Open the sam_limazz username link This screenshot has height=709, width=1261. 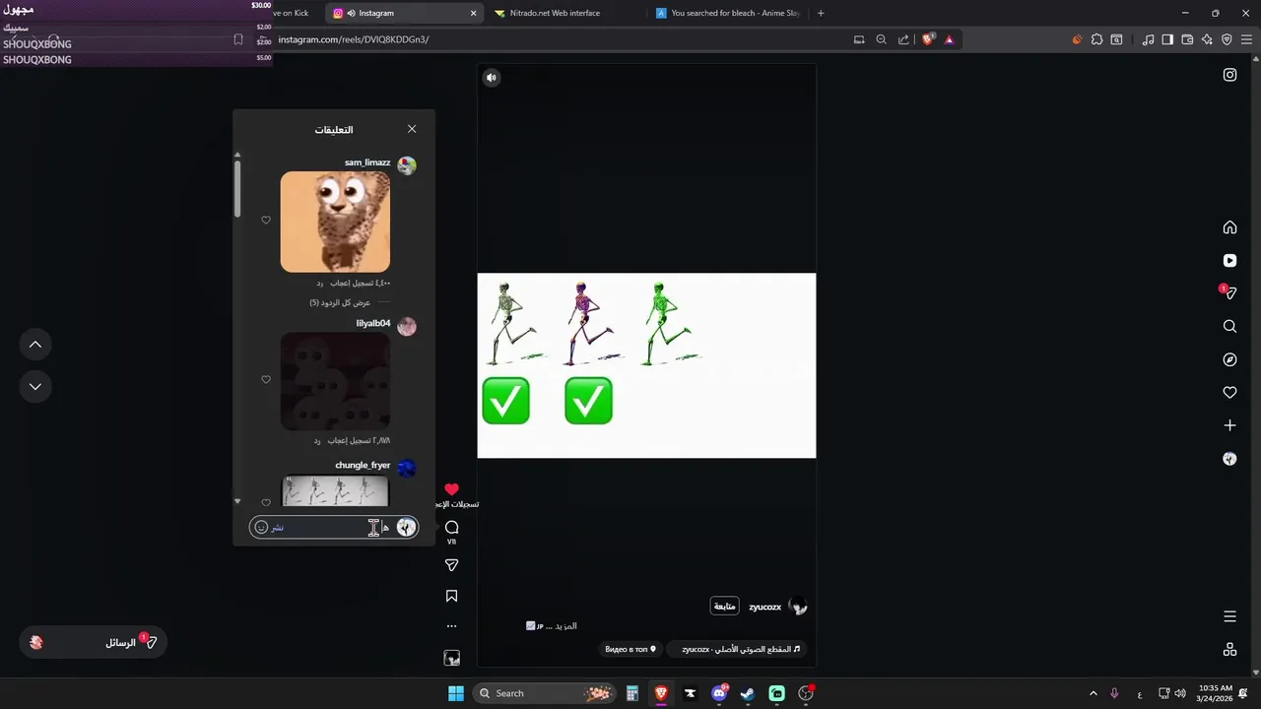(367, 162)
